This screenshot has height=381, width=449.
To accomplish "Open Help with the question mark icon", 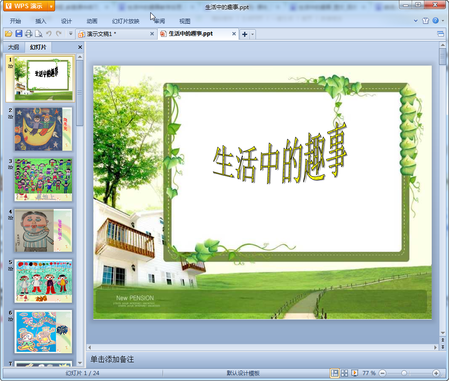I will tap(435, 20).
